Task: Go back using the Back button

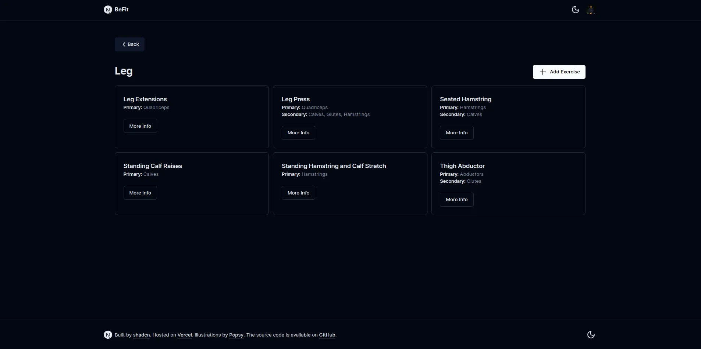Action: coord(129,44)
